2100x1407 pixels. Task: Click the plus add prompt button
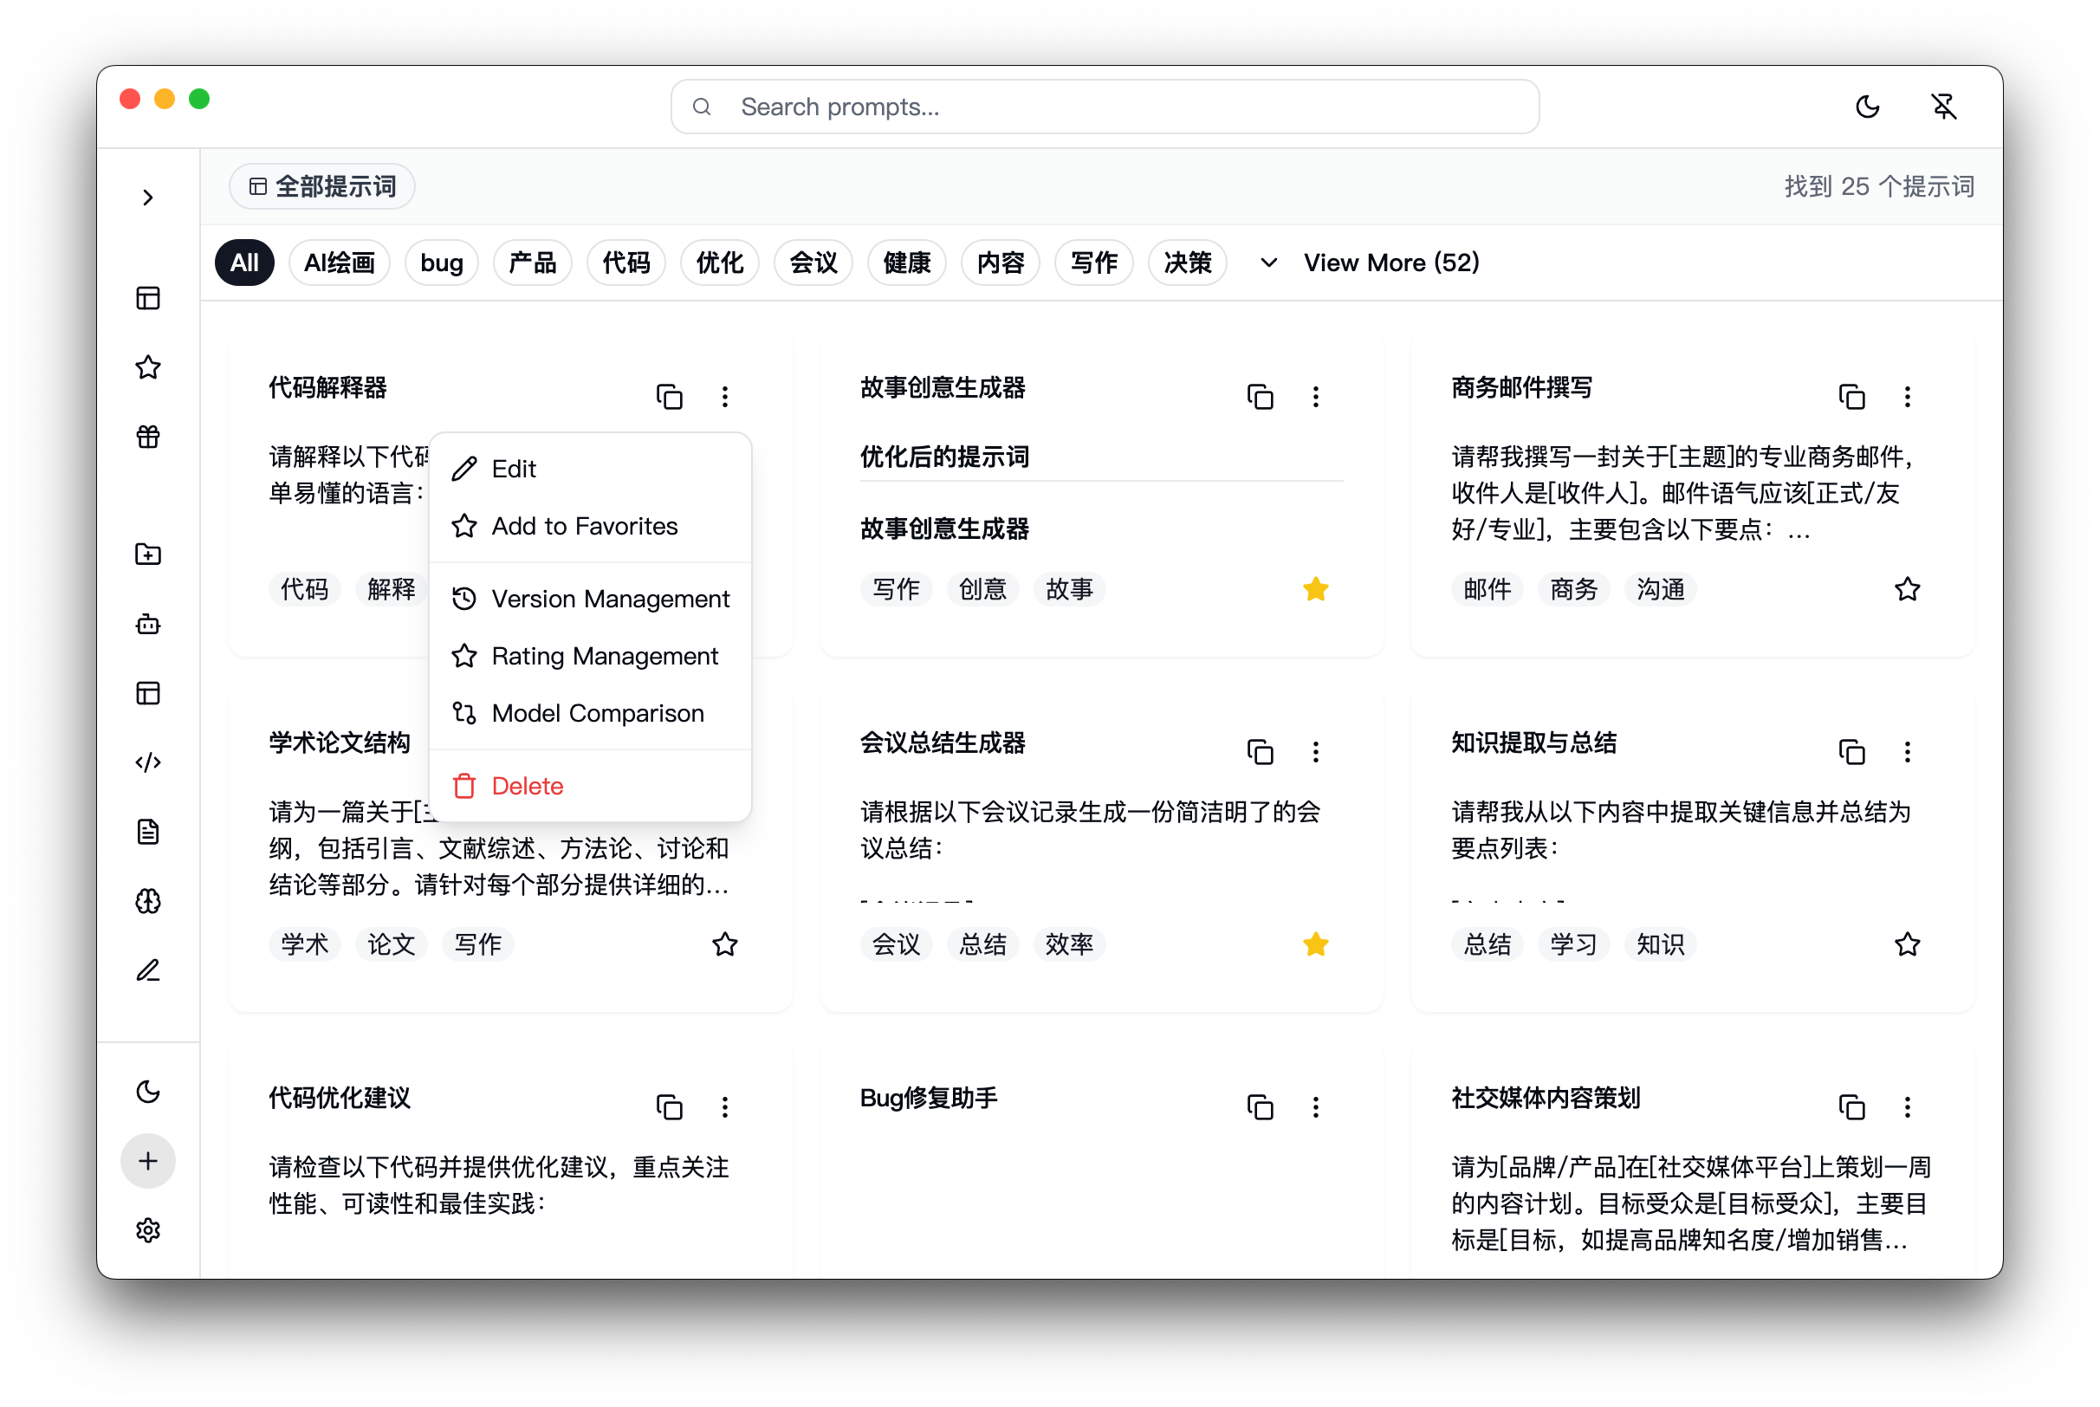coord(148,1161)
